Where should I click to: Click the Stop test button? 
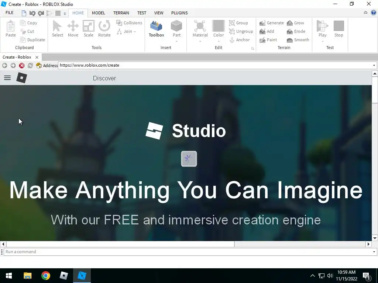click(339, 29)
